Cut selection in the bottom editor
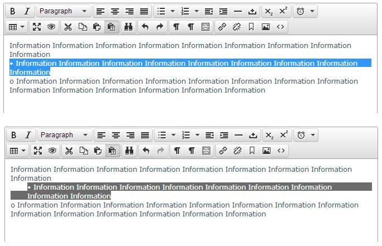The width and height of the screenshot is (382, 246). [x=69, y=151]
